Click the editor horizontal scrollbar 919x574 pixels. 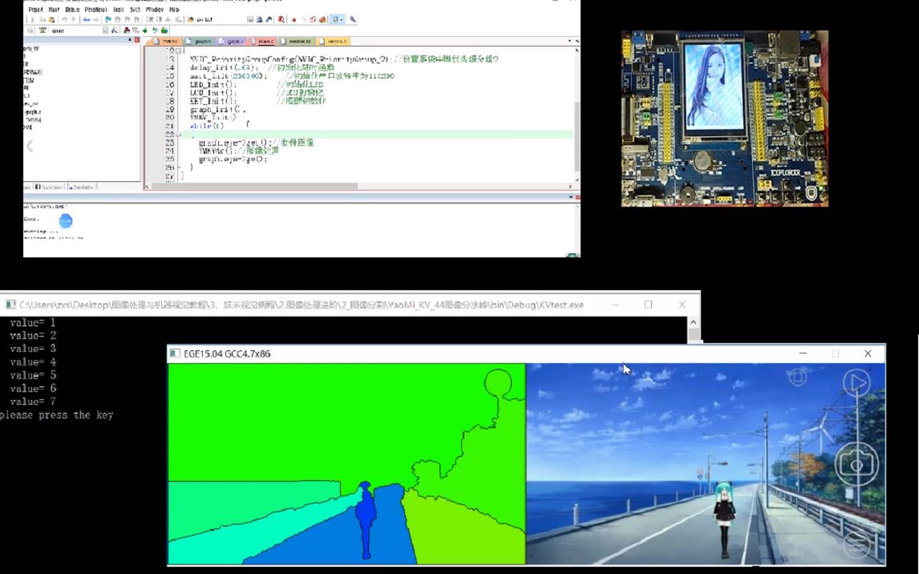(255, 186)
